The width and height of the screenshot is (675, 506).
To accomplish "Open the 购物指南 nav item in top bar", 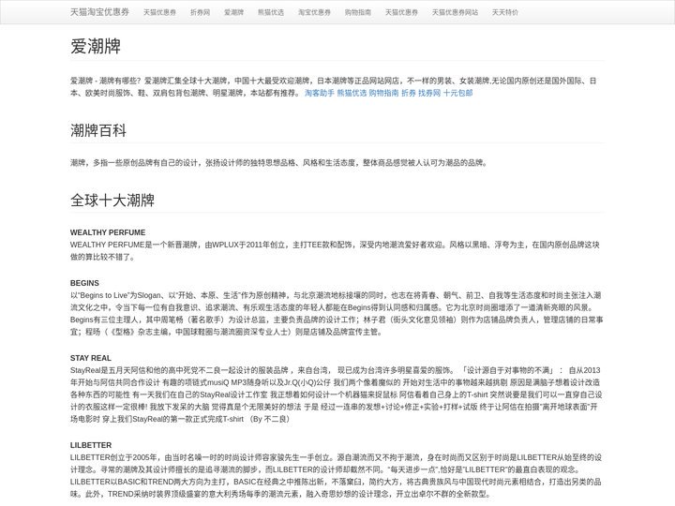I will [x=358, y=12].
